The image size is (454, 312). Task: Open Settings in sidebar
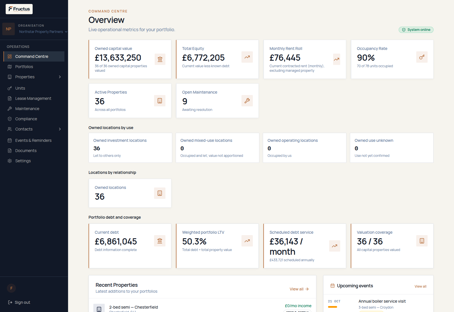coord(34,161)
